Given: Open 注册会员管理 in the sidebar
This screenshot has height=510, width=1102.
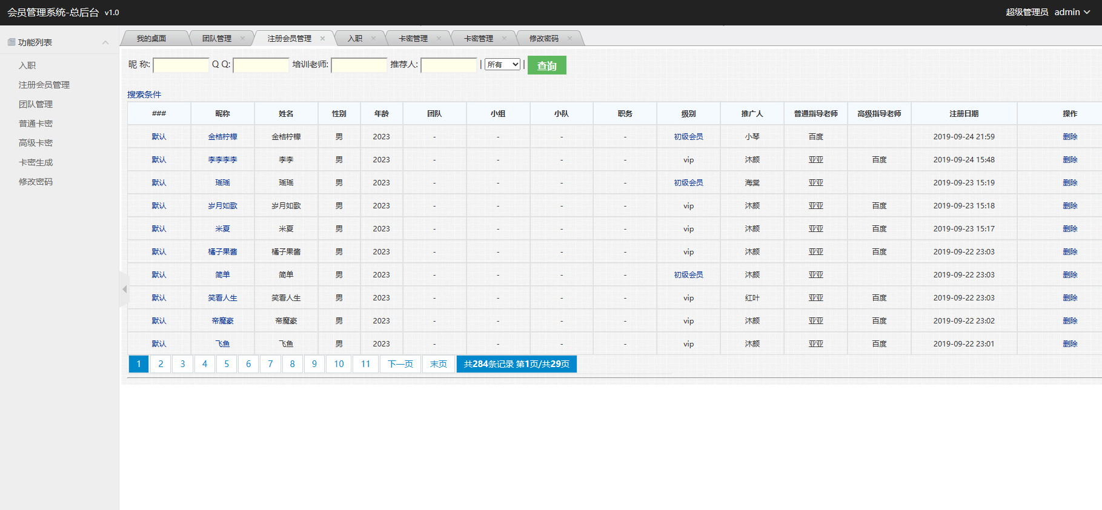Looking at the screenshot, I should [44, 85].
